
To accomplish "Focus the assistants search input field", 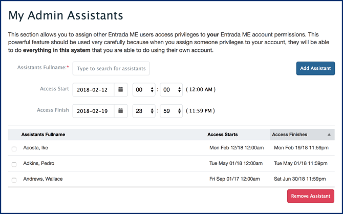I will pos(111,68).
